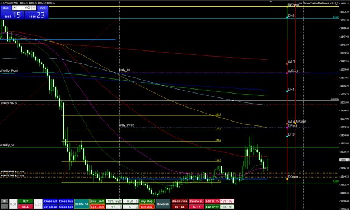Click the second 0.01 lot field beside Close All

pos(38,204)
